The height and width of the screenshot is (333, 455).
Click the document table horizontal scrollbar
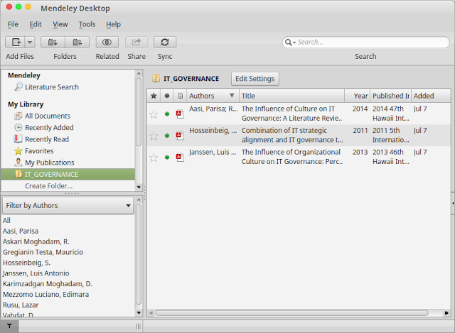[x=291, y=313]
